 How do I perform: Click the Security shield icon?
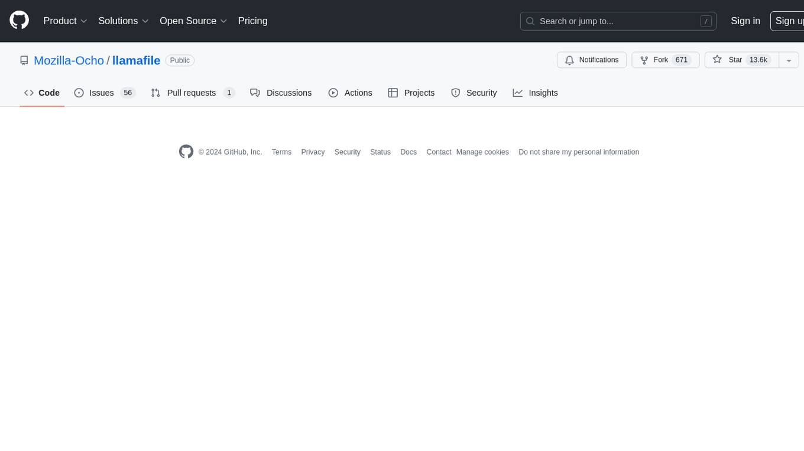point(455,93)
